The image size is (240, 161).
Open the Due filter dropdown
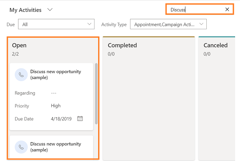56,24
